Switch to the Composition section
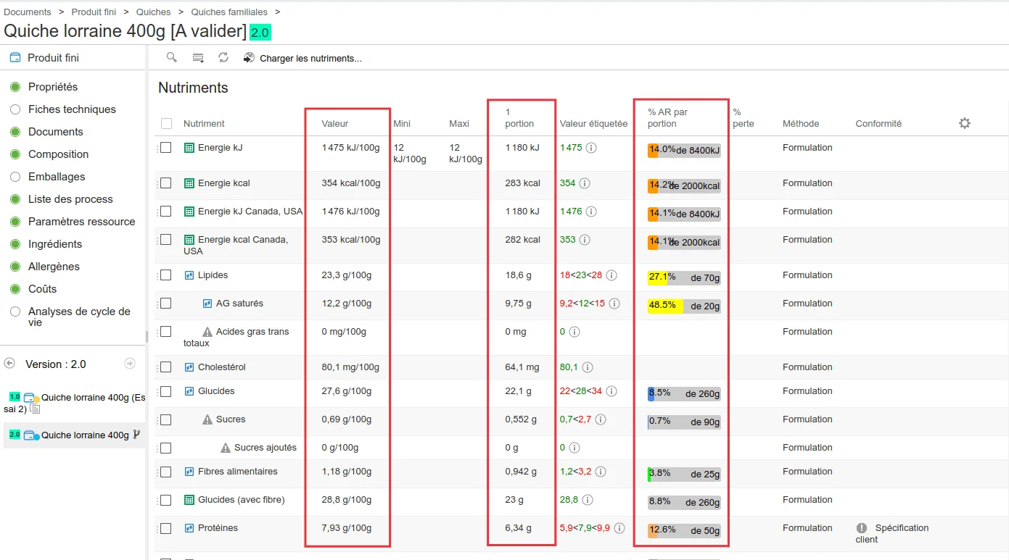This screenshot has width=1009, height=560. (58, 154)
